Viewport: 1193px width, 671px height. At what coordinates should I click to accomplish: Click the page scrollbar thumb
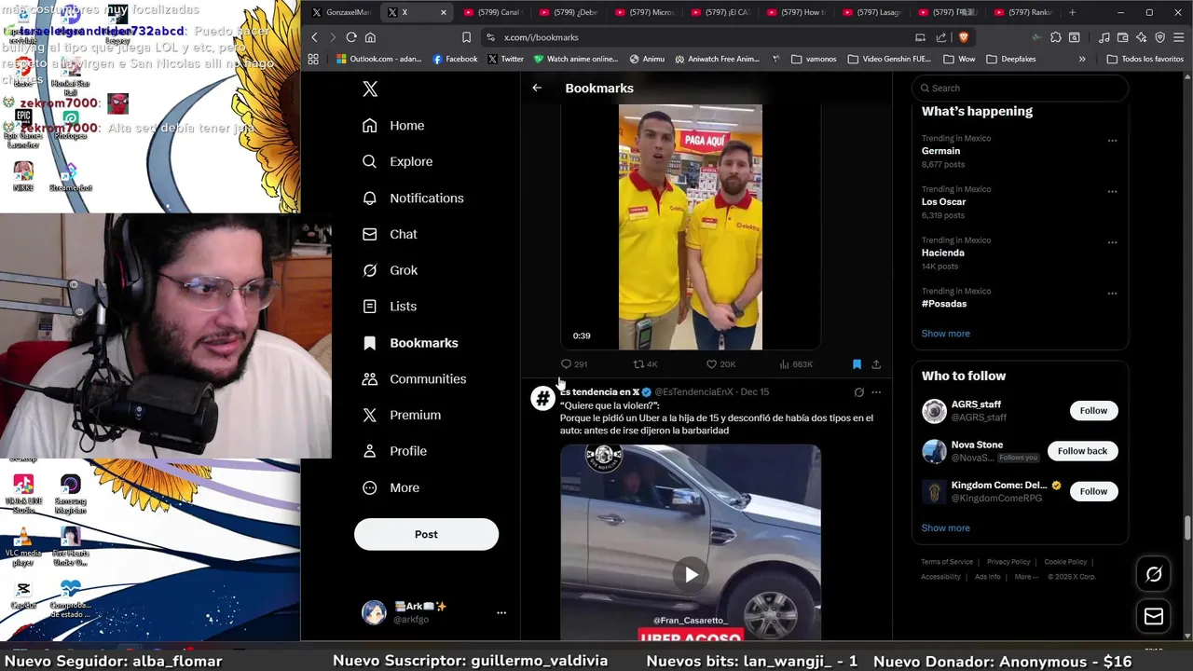tap(1187, 527)
